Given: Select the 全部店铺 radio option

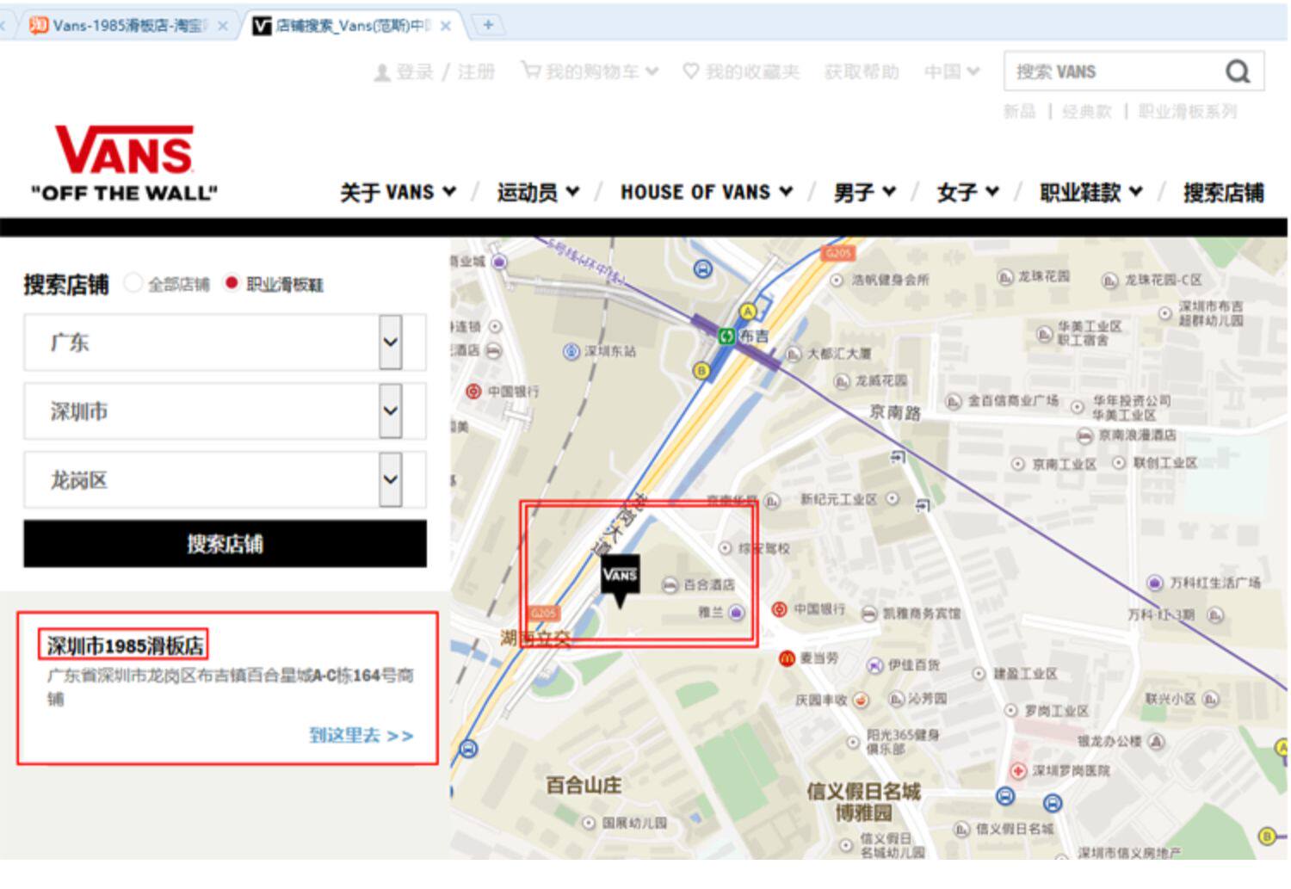Looking at the screenshot, I should tap(133, 282).
